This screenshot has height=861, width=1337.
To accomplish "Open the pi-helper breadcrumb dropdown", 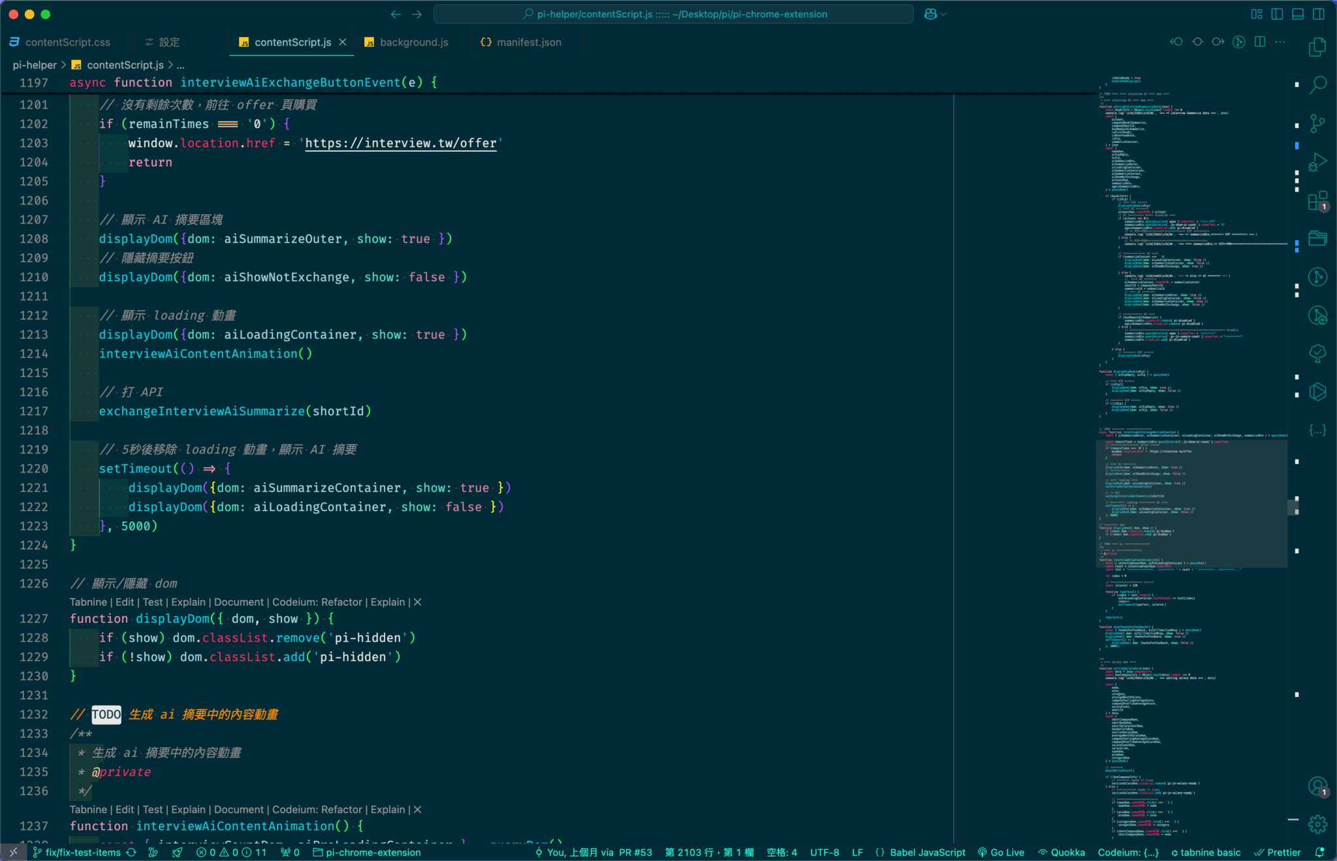I will click(34, 65).
